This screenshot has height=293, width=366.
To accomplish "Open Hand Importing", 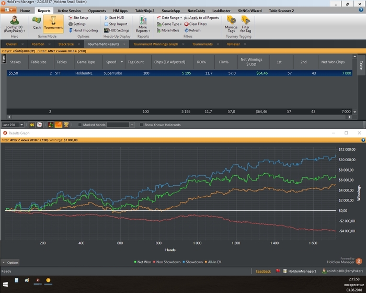I will 83,30.
